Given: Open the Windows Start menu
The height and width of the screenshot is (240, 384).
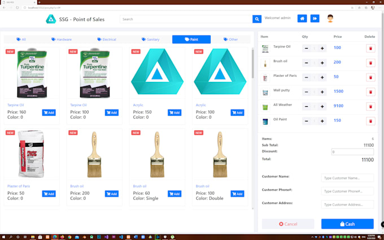Looking at the screenshot, I should coord(3,237).
